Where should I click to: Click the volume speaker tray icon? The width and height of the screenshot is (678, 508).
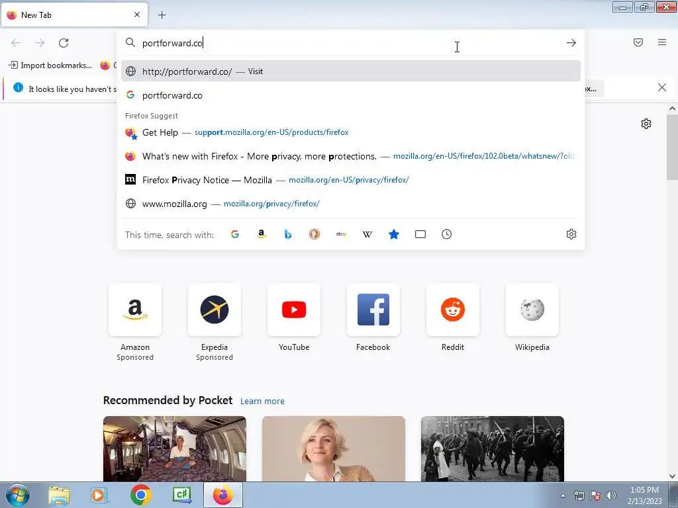coord(611,495)
